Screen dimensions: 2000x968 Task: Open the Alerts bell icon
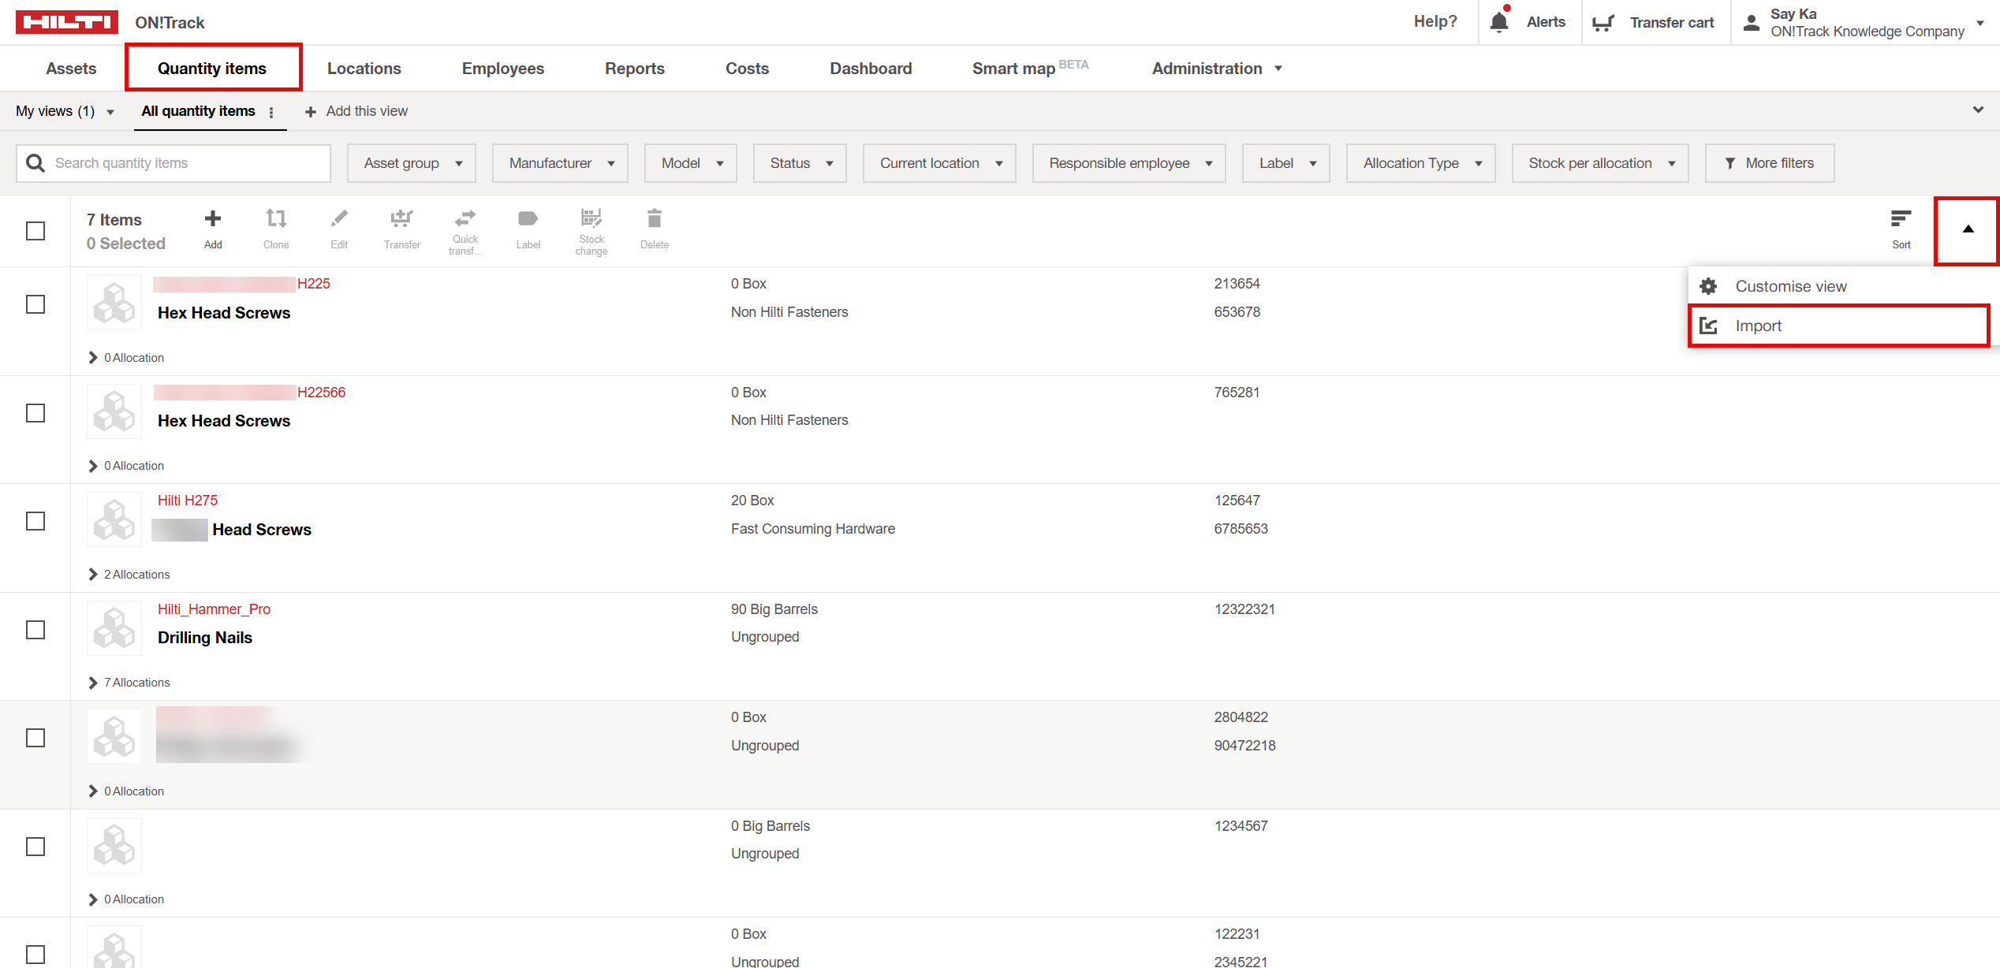(x=1499, y=22)
